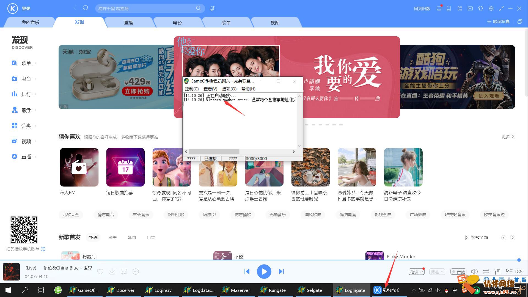Screen dimensions: 528x297
Task: Switch to the 直播 top tab
Action: click(128, 23)
